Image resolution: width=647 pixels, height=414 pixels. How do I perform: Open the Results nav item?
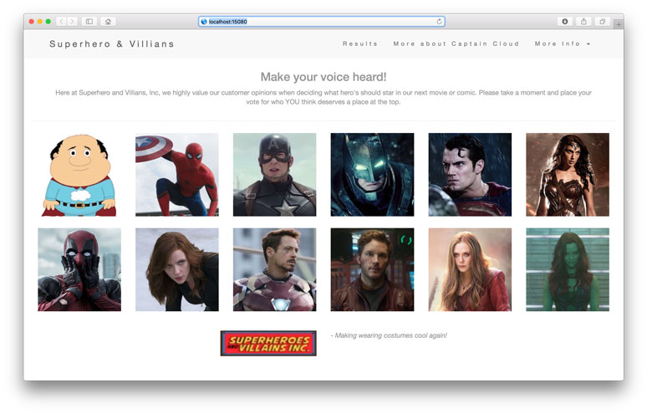point(359,43)
